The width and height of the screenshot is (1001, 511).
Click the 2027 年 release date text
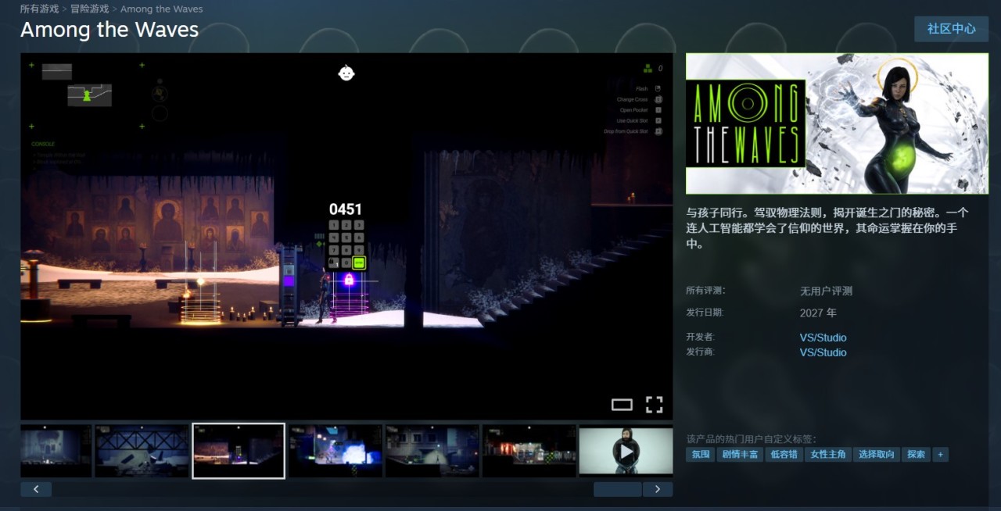[x=818, y=313]
